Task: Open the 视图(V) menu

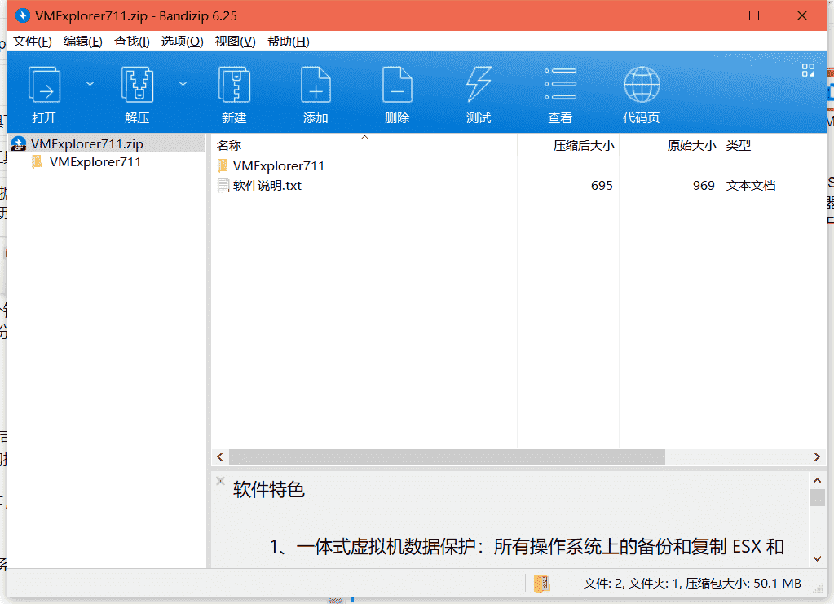Action: [x=235, y=42]
